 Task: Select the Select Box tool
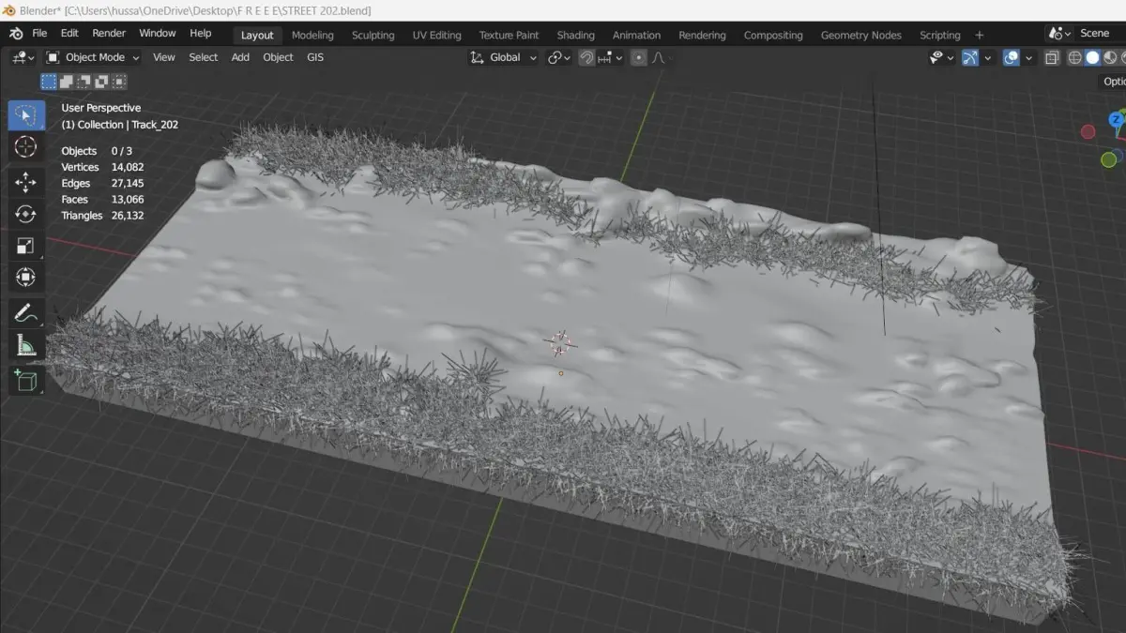coord(26,116)
